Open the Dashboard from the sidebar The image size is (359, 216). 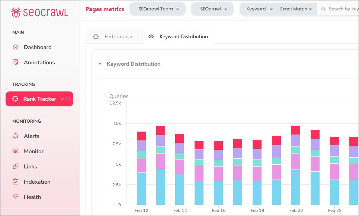37,47
